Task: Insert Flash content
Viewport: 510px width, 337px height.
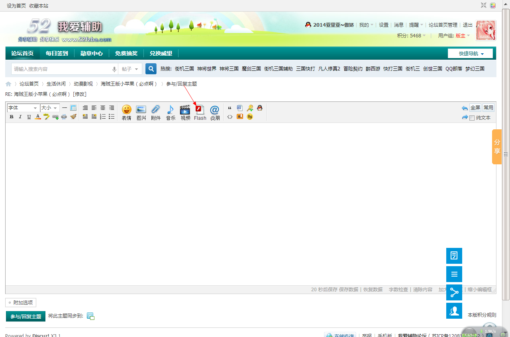Action: pyautogui.click(x=200, y=113)
